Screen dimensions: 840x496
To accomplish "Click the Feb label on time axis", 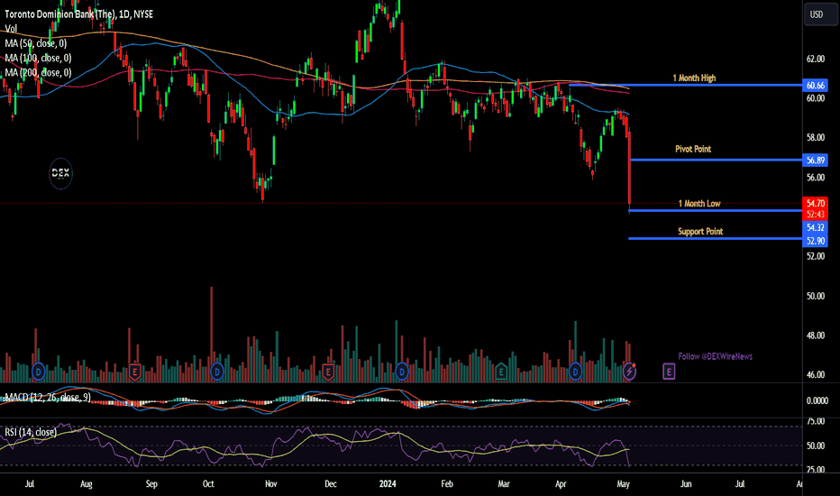I will (447, 484).
